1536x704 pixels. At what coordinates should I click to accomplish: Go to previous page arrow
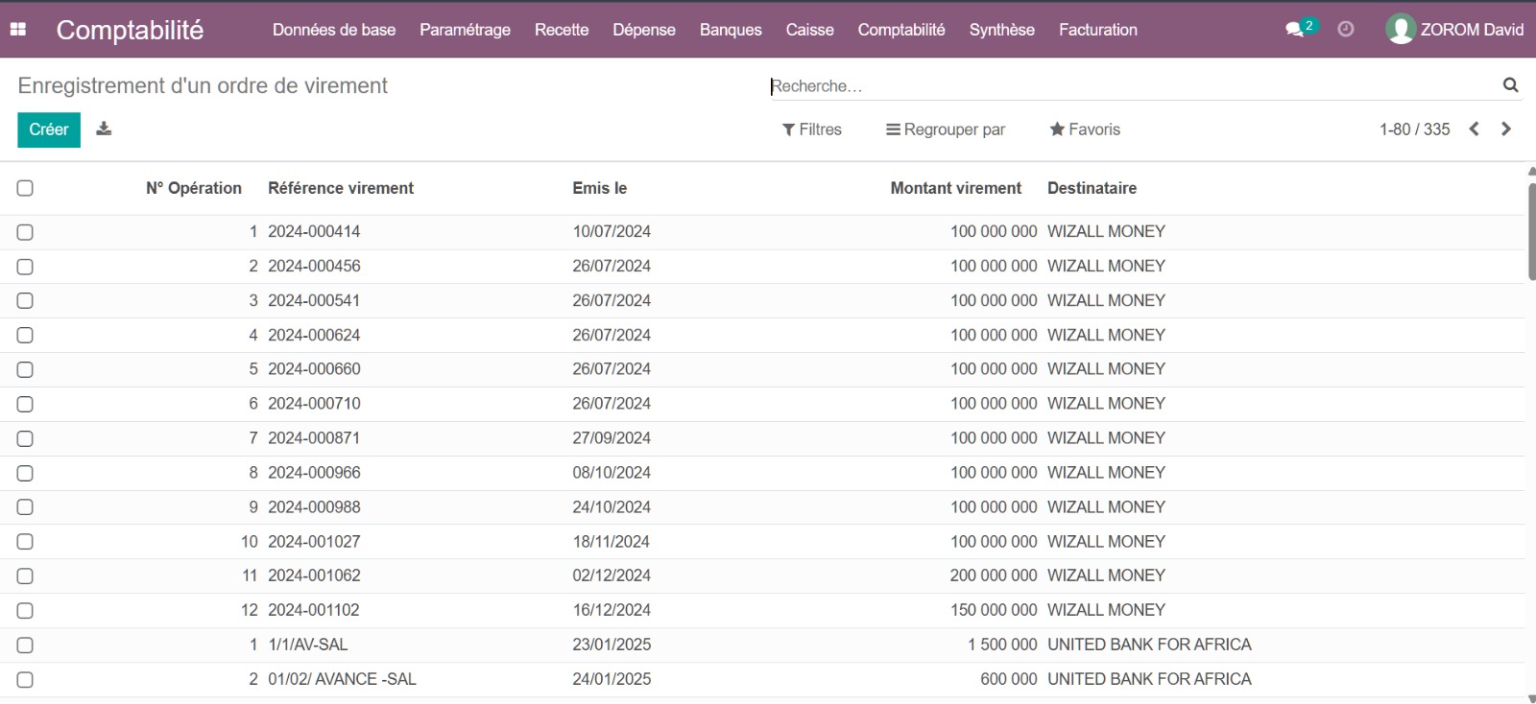click(1474, 129)
